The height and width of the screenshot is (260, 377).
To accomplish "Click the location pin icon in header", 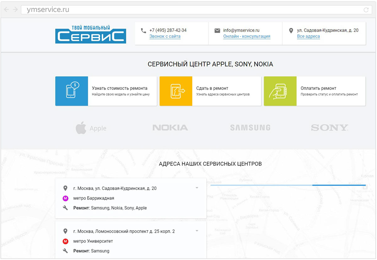I will click(x=291, y=30).
